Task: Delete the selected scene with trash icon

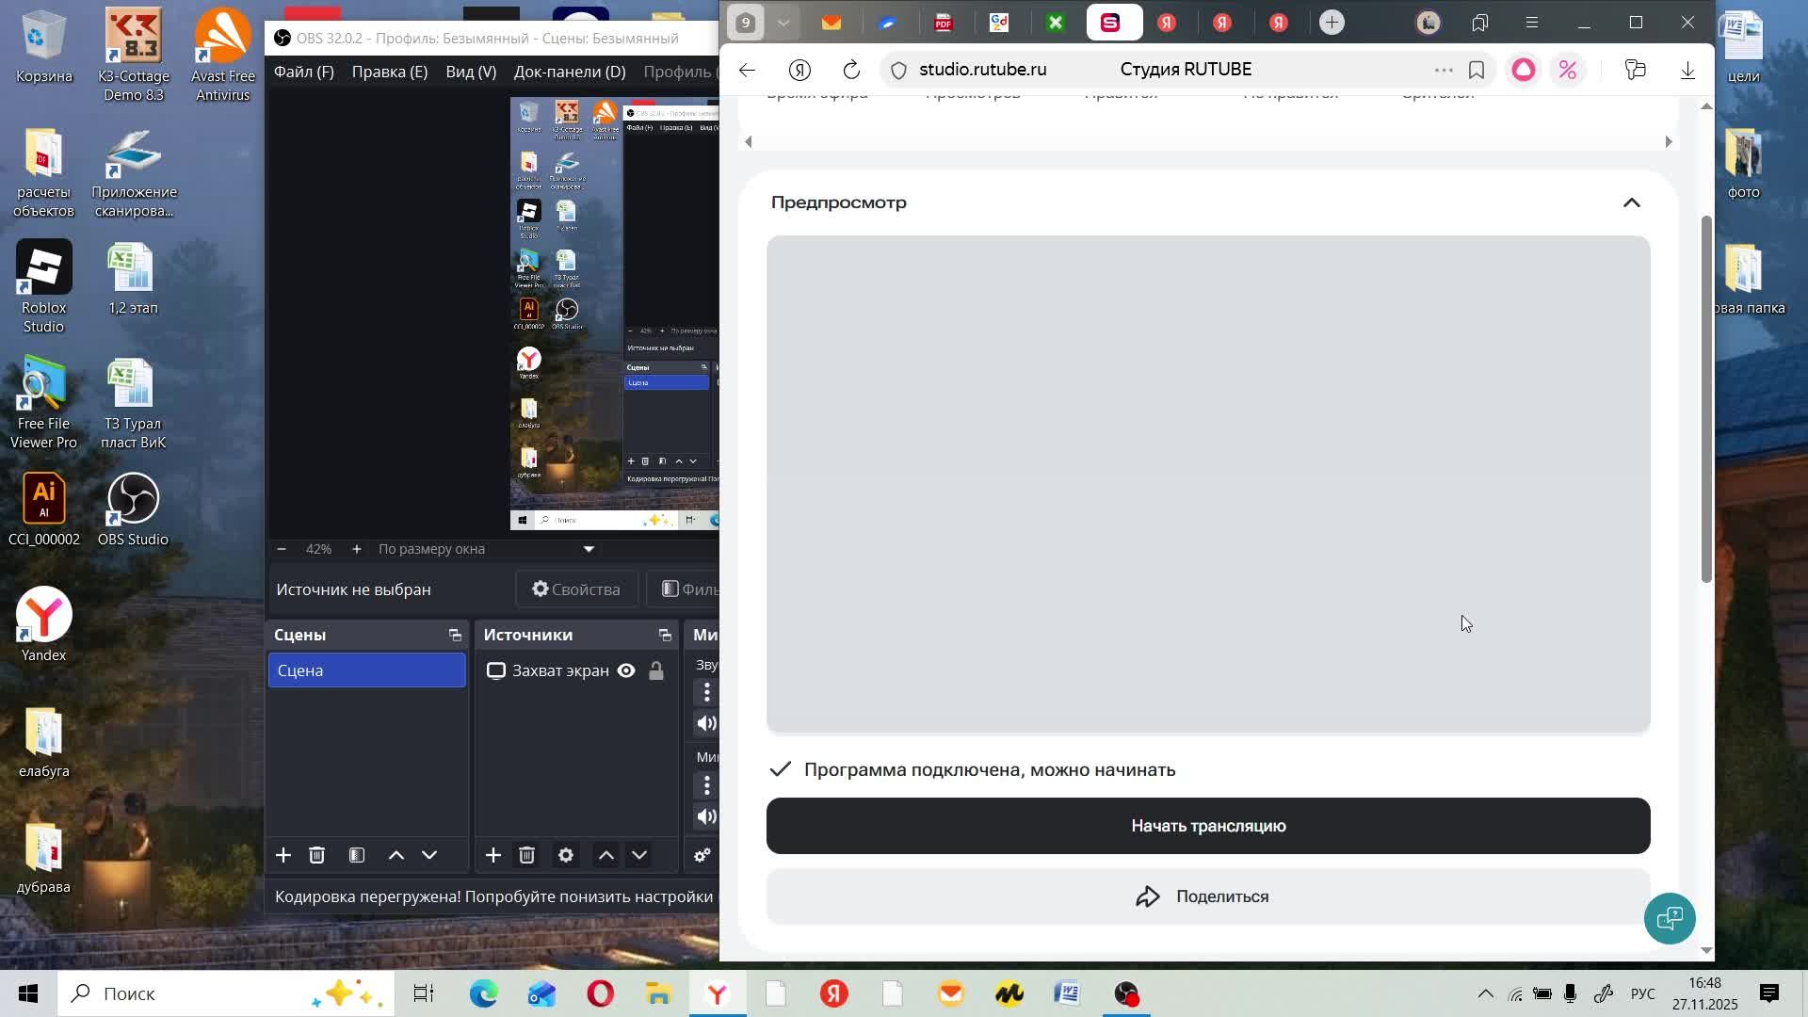Action: pos(317,855)
